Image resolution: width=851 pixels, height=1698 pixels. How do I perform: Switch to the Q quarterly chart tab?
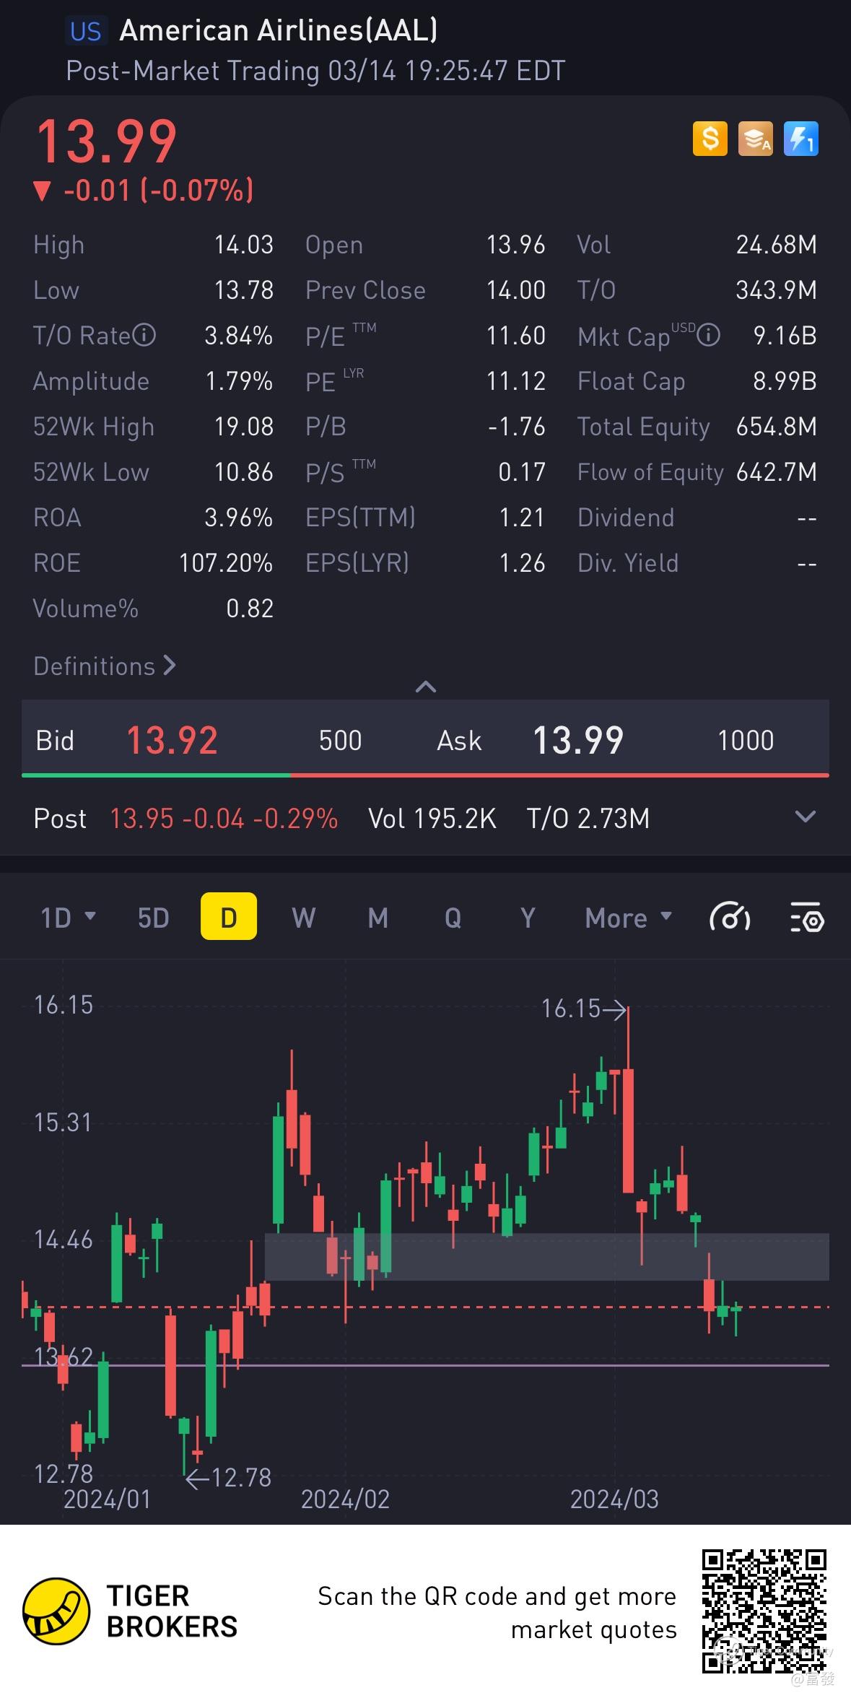tap(453, 918)
